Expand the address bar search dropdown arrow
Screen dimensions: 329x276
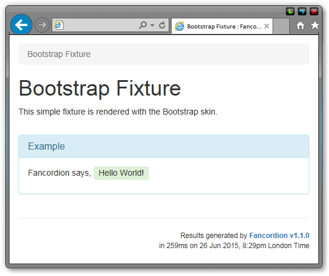coord(153,25)
